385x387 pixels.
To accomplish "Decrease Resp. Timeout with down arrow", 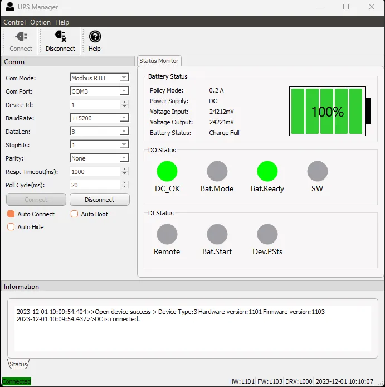I will click(x=125, y=173).
